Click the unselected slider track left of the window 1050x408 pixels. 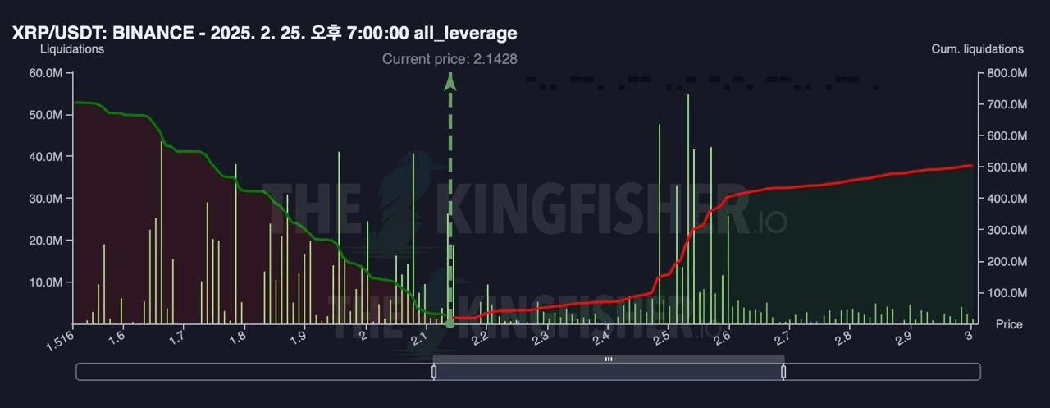pyautogui.click(x=254, y=372)
